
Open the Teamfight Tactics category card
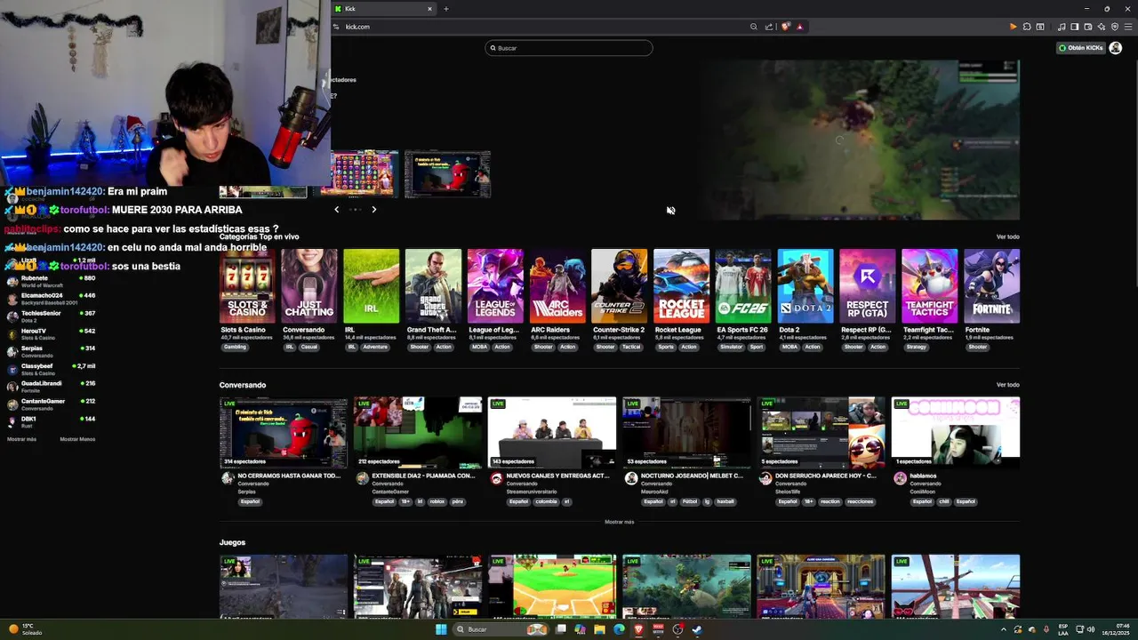[x=929, y=286]
